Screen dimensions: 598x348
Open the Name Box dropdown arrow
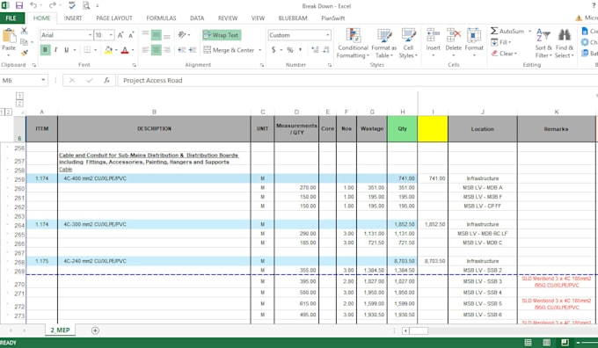pyautogui.click(x=43, y=81)
